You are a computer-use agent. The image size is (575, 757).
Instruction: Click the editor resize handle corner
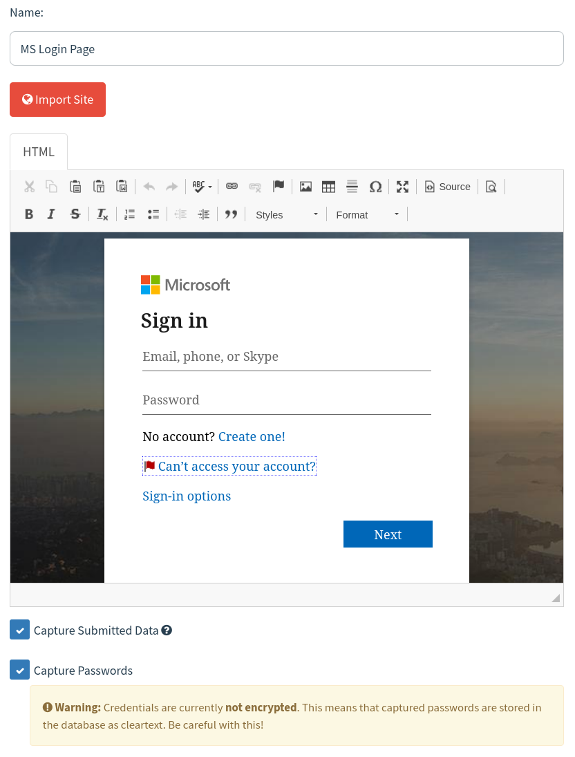click(556, 598)
